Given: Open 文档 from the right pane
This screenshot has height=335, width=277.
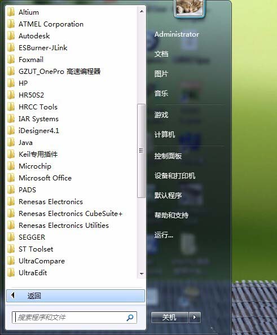Looking at the screenshot, I should 161,54.
